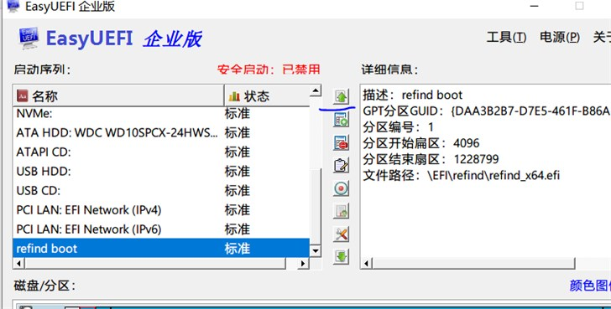Click the boot list horizontal scrollbar right arrow
Screen dimensions: 611x309
pyautogui.click(x=303, y=263)
